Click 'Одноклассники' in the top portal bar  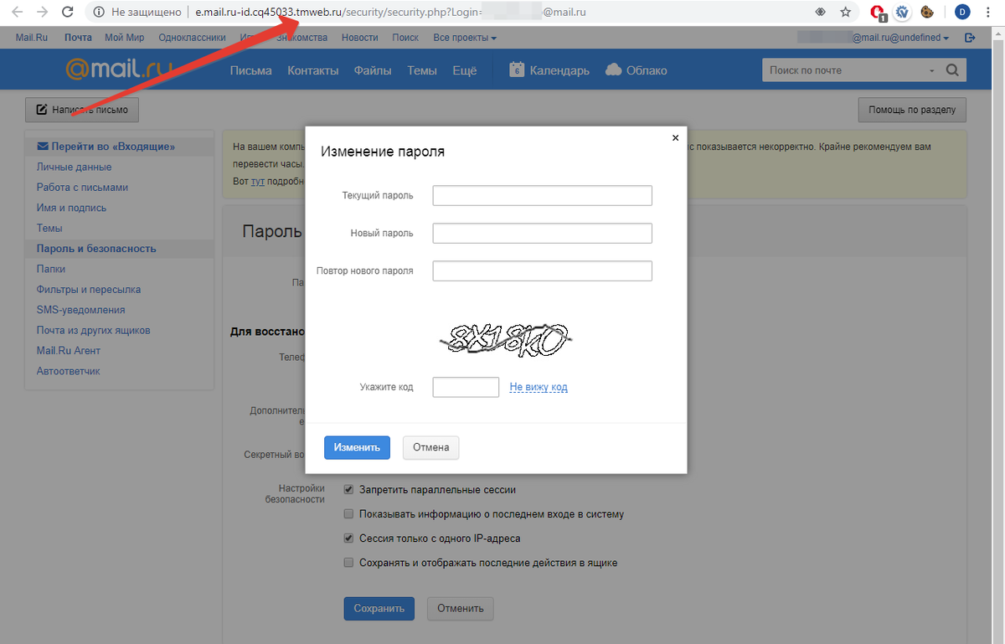[192, 38]
